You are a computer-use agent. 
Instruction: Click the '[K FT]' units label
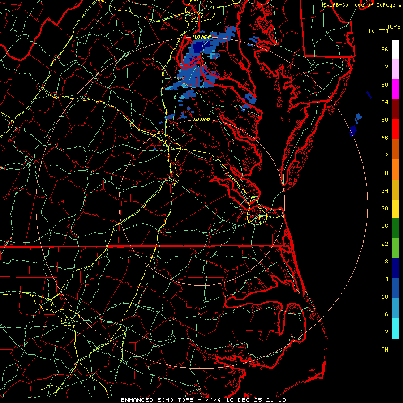tap(378, 31)
